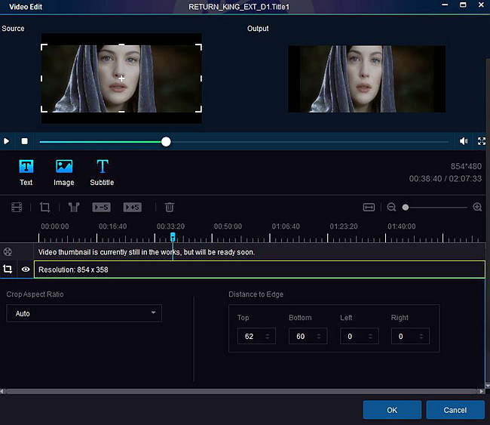Click the 00:50:00 timeline label

click(x=228, y=226)
